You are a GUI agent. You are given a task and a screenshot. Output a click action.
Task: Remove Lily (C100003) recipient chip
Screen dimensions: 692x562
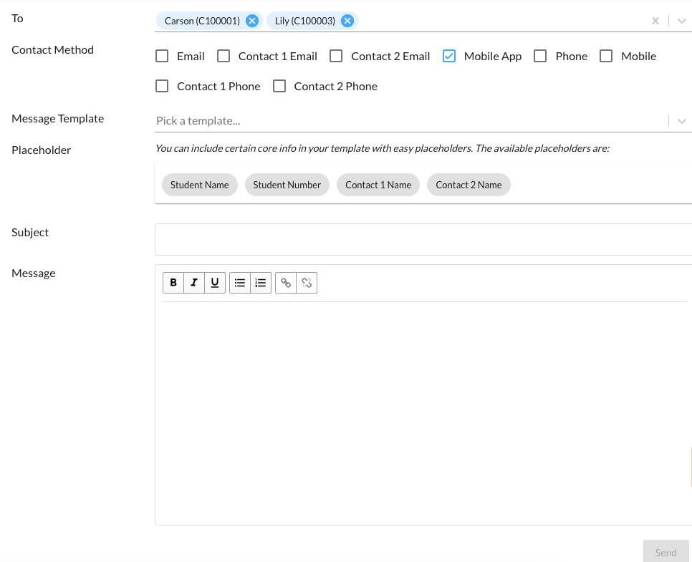click(347, 21)
